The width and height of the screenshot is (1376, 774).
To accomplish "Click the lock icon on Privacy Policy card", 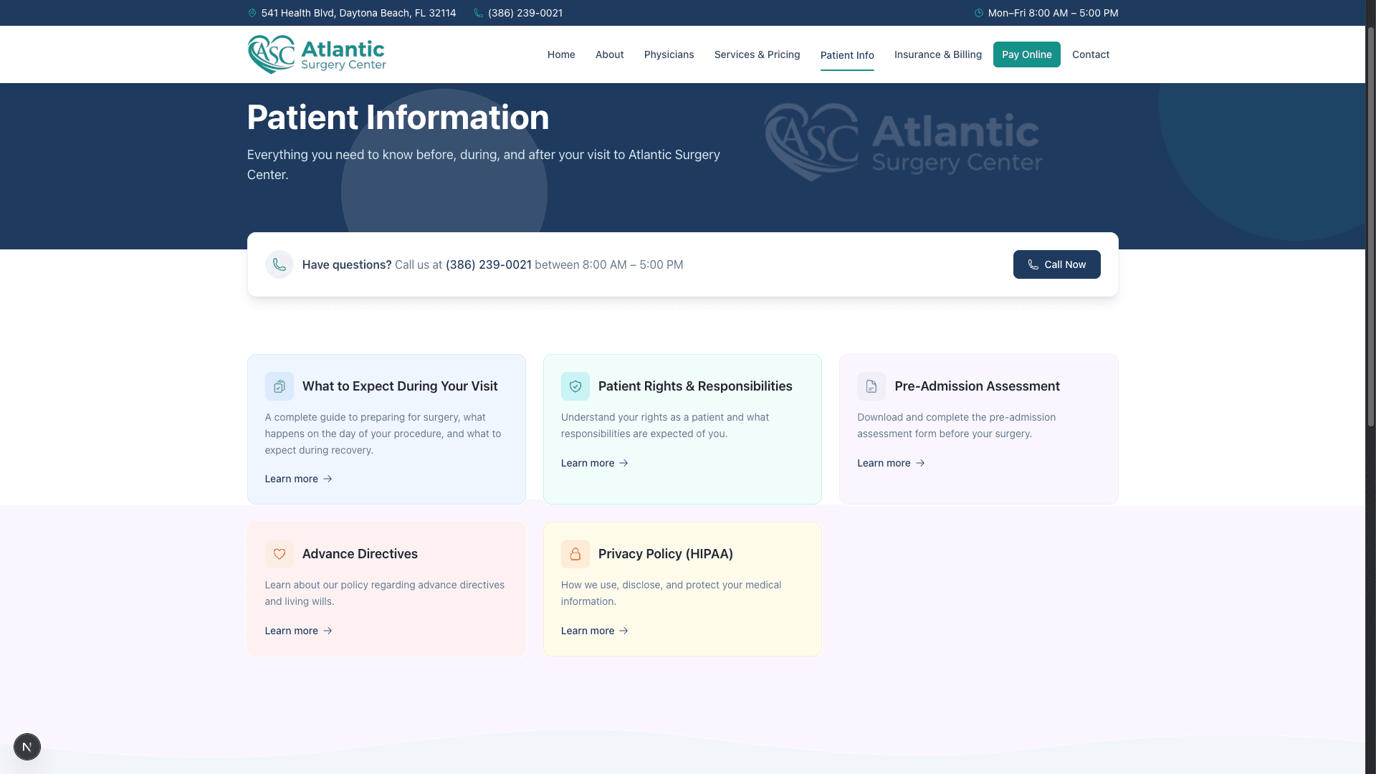I will point(575,554).
